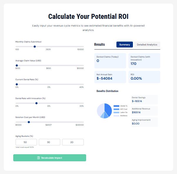Click the Monthly Claims Submitted slider handle
177x174 pixels.
(x=35, y=46)
